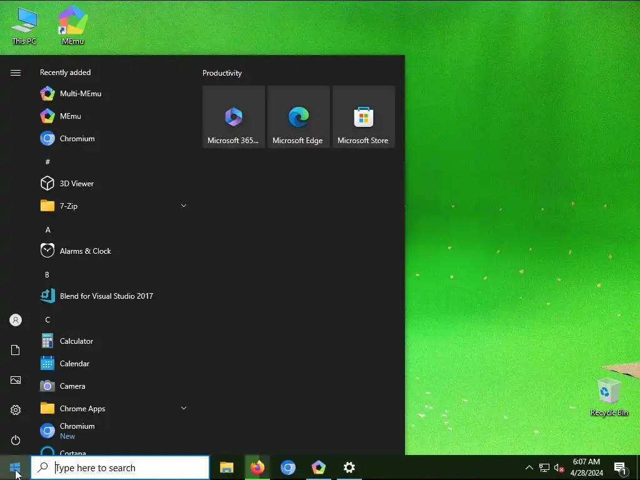Screen dimensions: 640x480
Task: Show hidden system tray icons
Action: coord(529,467)
